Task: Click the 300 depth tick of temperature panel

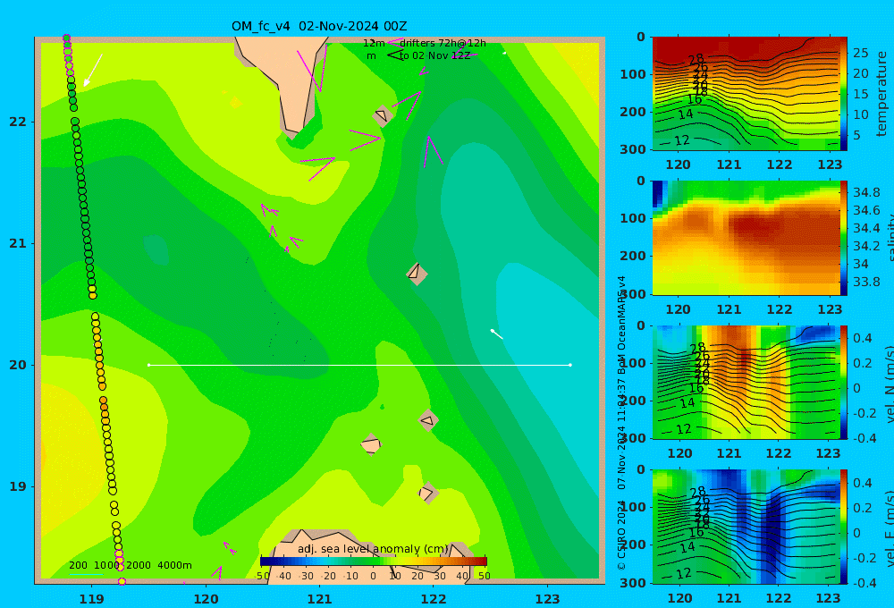Action: tap(633, 149)
